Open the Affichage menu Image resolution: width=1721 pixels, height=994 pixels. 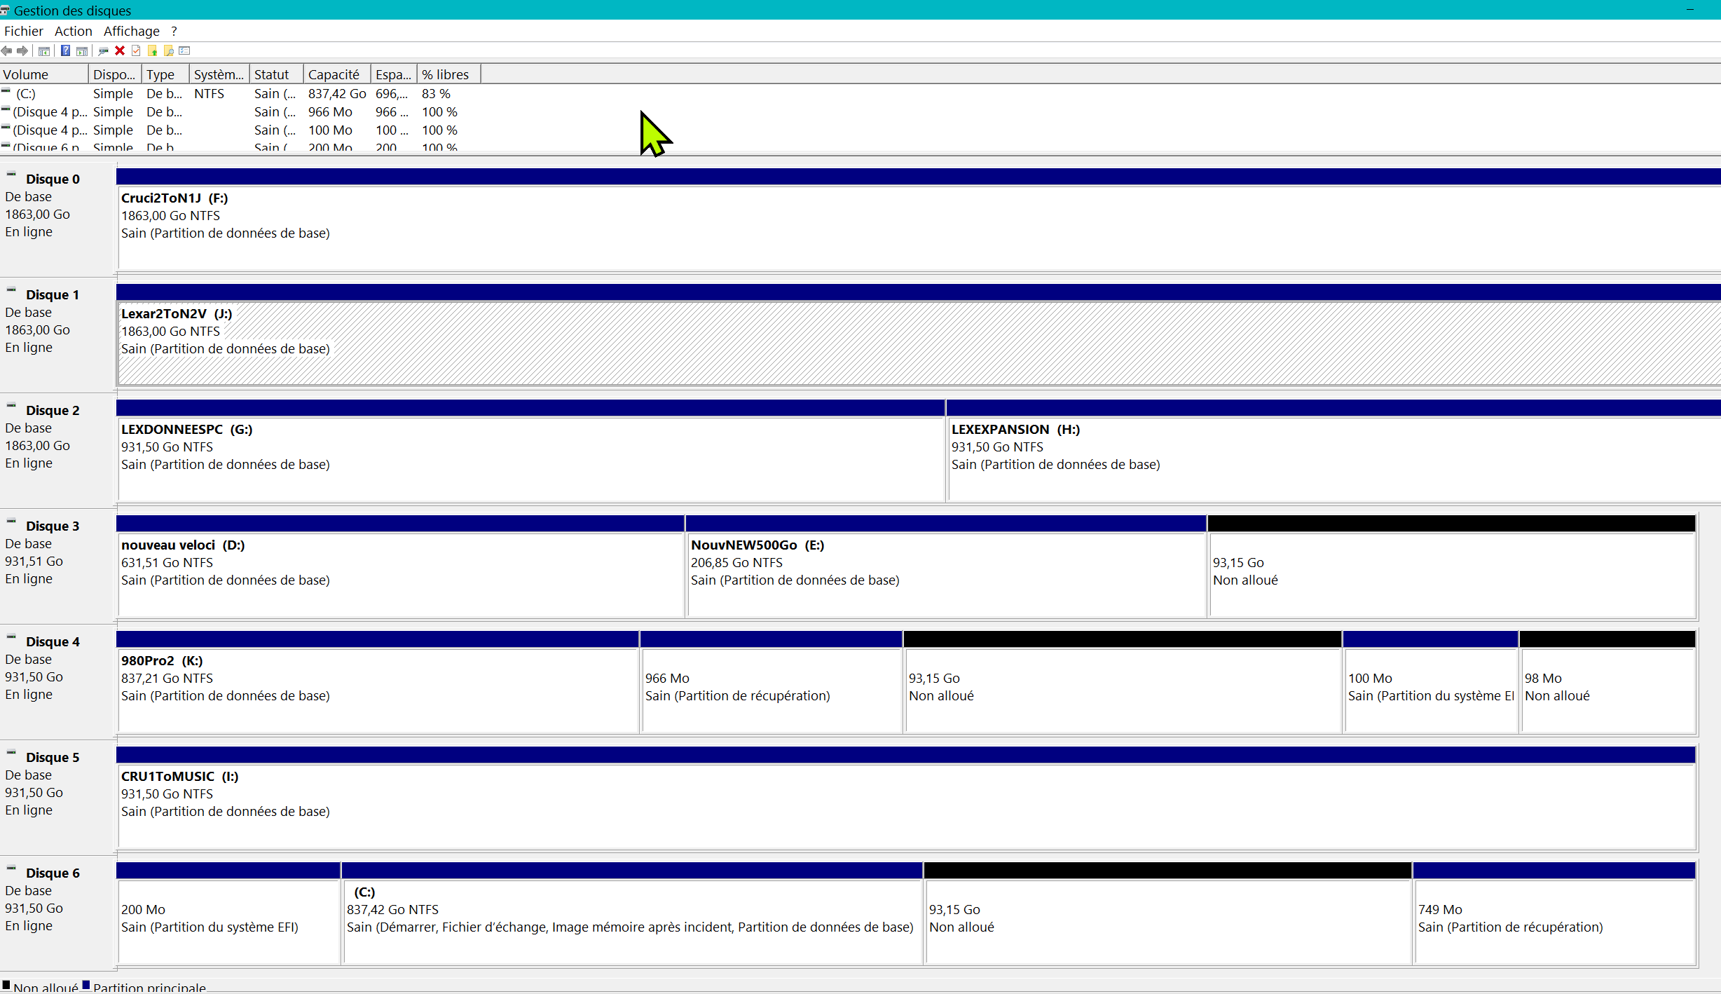point(131,31)
